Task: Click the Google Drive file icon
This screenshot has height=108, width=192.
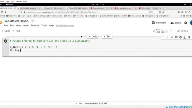Action: [6, 21]
